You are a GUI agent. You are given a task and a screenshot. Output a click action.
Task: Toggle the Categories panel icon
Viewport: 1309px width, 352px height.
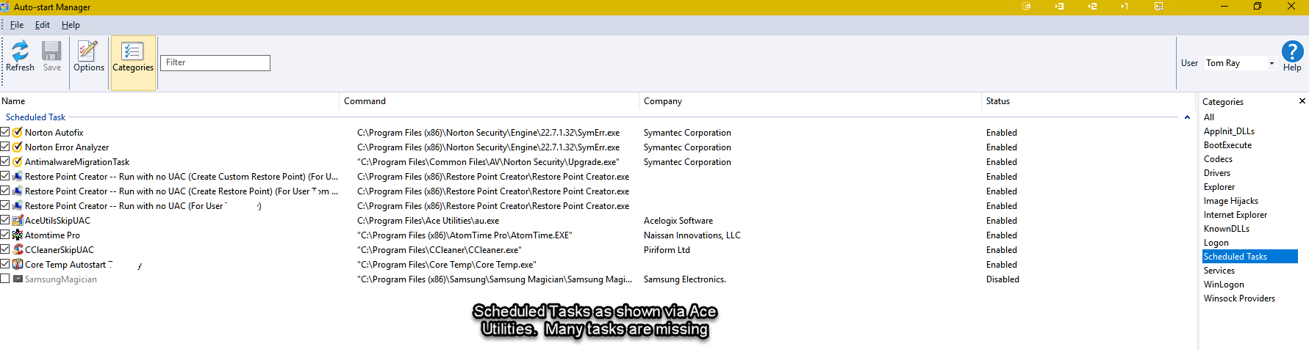click(132, 51)
